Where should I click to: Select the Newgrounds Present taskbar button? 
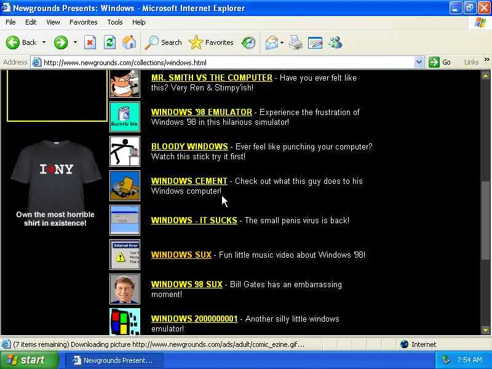point(114,360)
